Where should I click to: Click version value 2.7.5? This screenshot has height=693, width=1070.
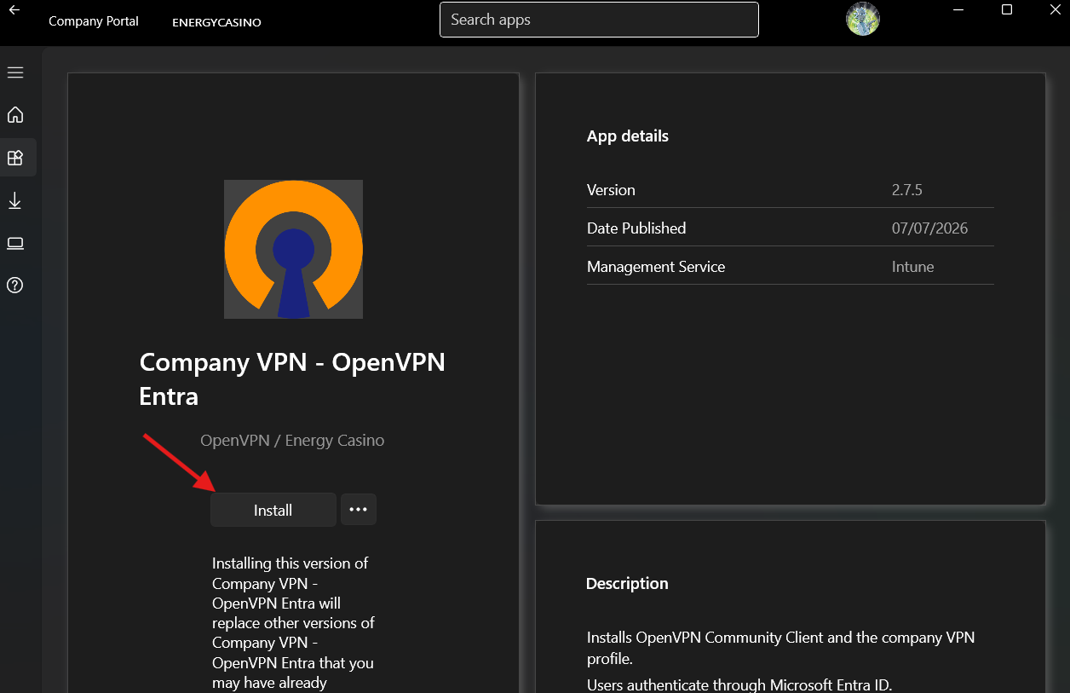[907, 190]
